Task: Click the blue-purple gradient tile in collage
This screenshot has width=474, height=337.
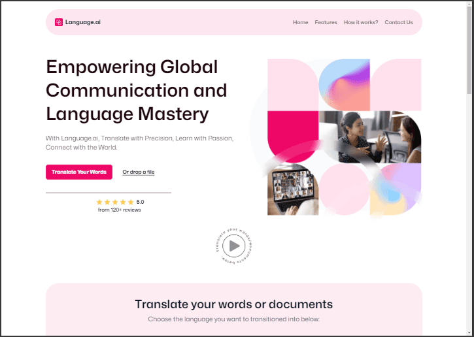Action: click(345, 84)
